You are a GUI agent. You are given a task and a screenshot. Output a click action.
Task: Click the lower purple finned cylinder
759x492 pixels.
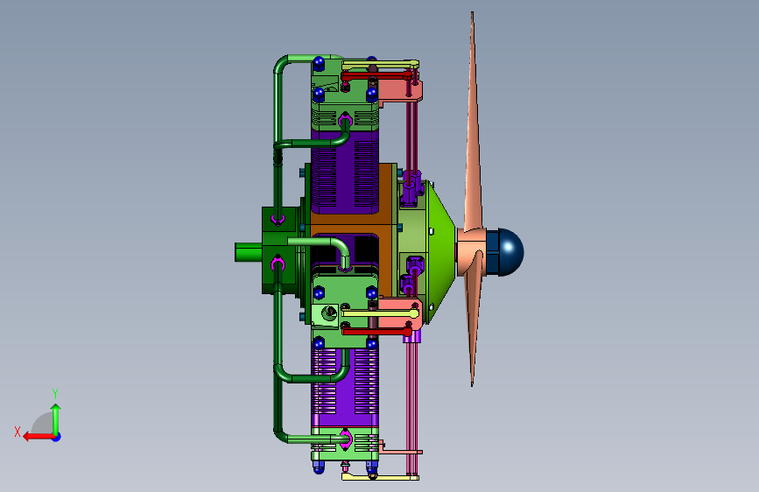tap(345, 388)
